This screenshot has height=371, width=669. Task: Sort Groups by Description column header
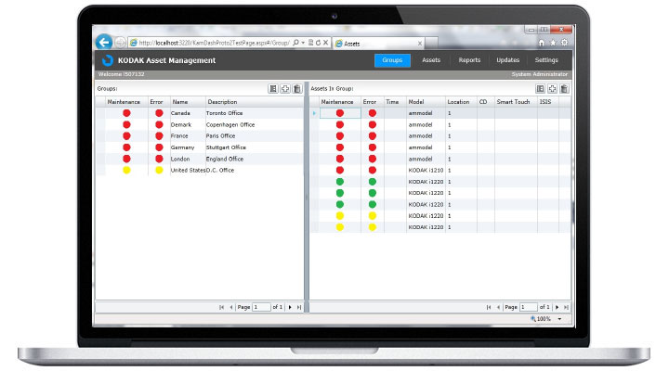pyautogui.click(x=255, y=102)
